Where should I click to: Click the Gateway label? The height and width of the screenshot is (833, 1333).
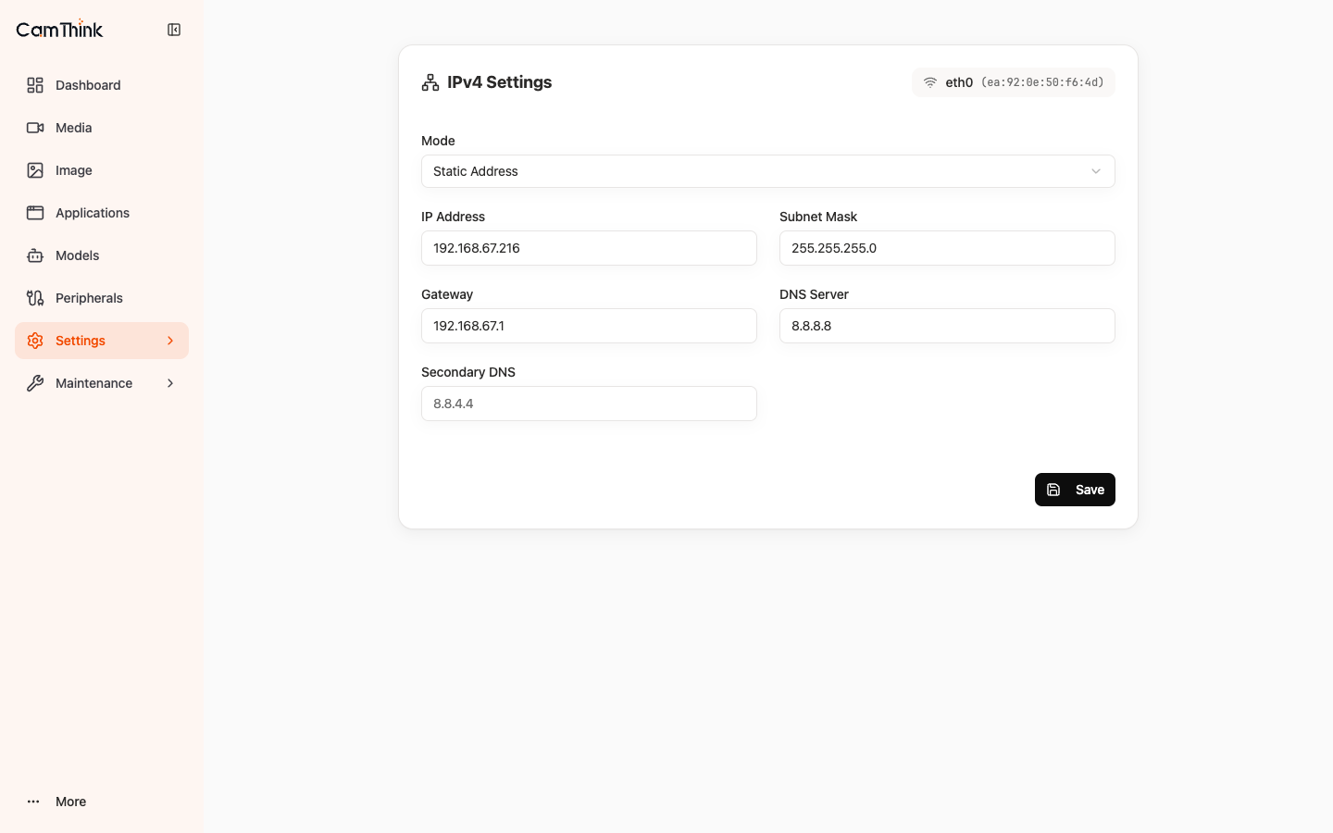(x=447, y=294)
